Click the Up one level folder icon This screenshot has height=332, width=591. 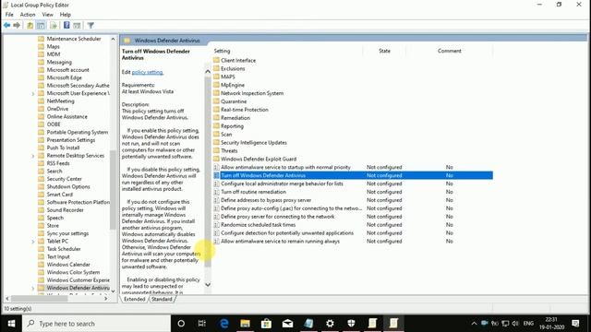pyautogui.click(x=30, y=25)
